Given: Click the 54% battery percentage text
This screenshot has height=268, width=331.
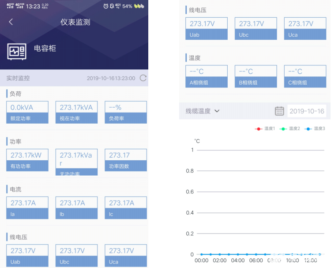Looking at the screenshot, I should tap(127, 6).
